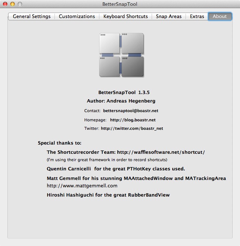The width and height of the screenshot is (240, 246).
Task: Click the Homepage: label
Action: pos(95,120)
